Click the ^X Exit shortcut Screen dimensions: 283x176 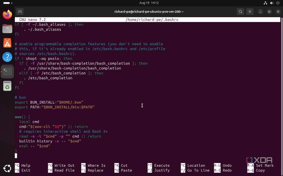[23, 170]
